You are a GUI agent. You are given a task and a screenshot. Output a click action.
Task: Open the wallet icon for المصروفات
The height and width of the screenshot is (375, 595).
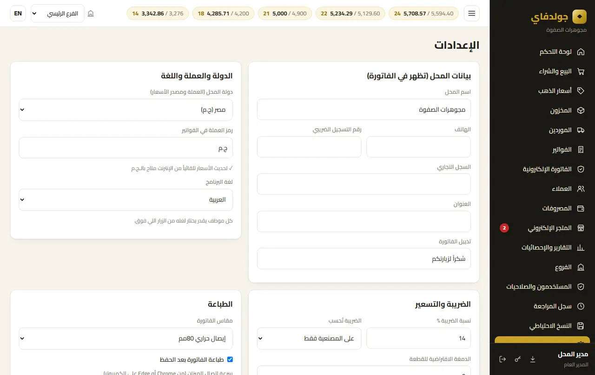click(581, 208)
